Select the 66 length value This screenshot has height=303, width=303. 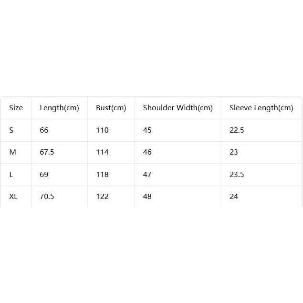tap(44, 130)
